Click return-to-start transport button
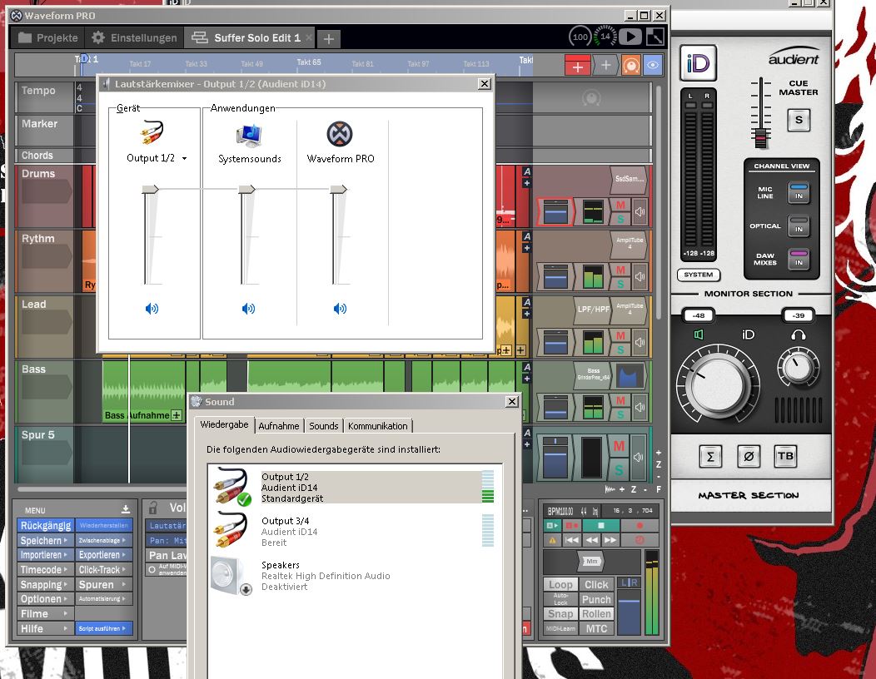The width and height of the screenshot is (876, 679). click(571, 540)
